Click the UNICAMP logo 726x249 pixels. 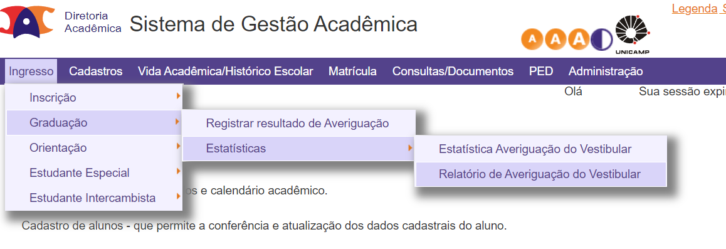click(633, 34)
